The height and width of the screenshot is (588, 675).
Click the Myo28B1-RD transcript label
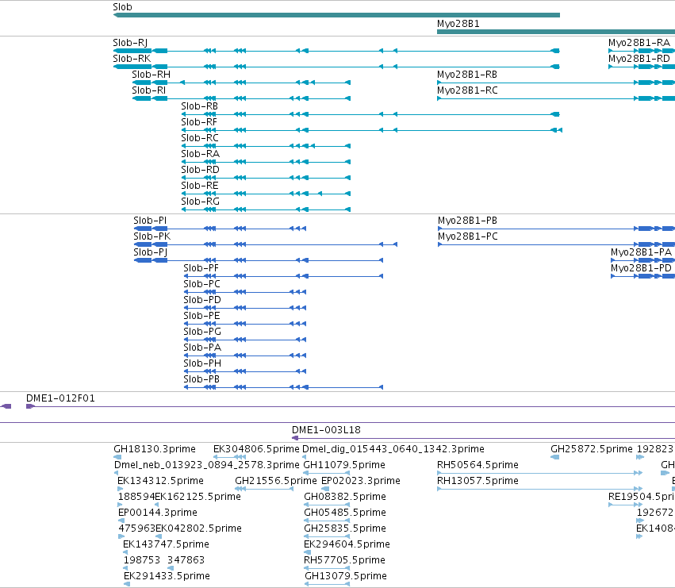(x=639, y=59)
